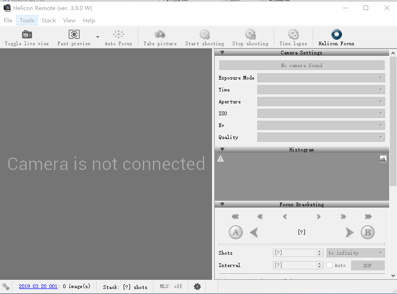
Task: Set focus point A
Action: (235, 232)
